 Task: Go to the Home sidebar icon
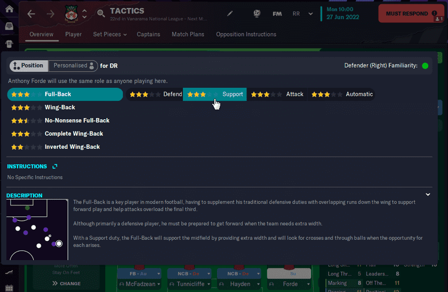click(9, 9)
